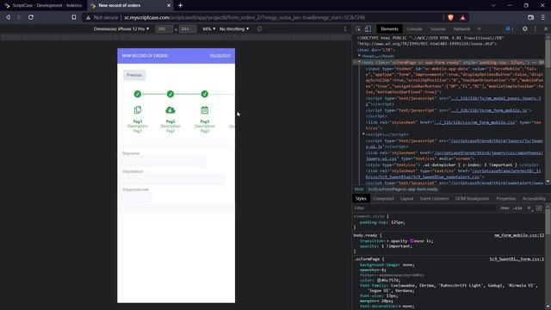Go back with the browser back arrow
551x310 pixels.
[8, 17]
